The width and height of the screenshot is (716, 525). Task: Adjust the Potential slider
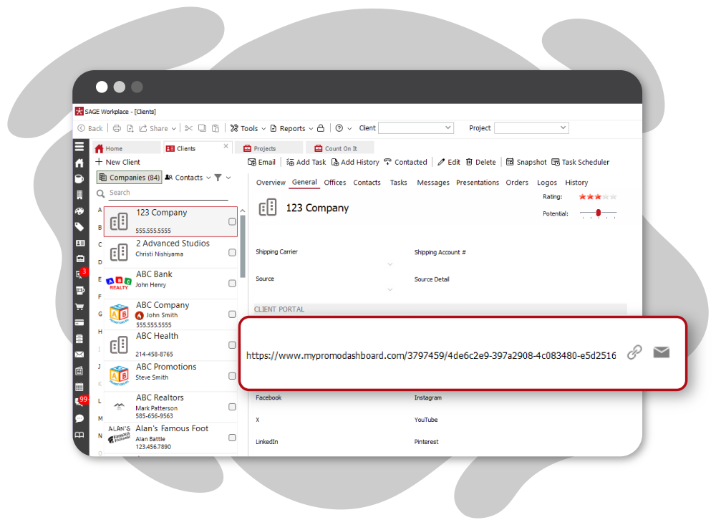pyautogui.click(x=598, y=213)
